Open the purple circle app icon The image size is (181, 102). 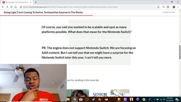pos(125,99)
